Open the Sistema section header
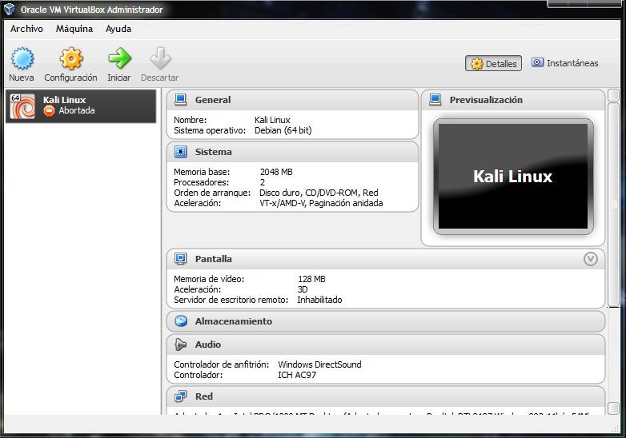The width and height of the screenshot is (626, 438). click(292, 152)
